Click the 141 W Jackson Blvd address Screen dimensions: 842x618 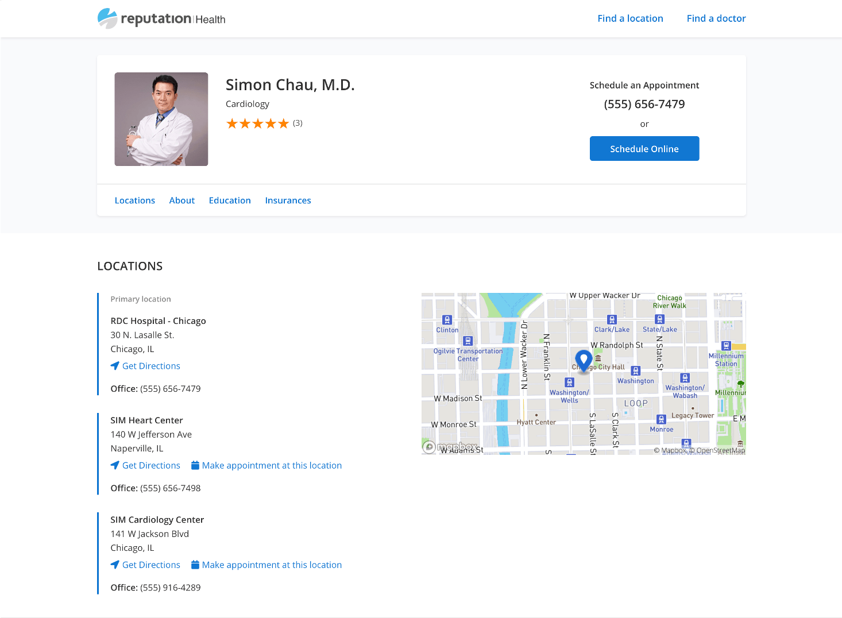pyautogui.click(x=149, y=534)
